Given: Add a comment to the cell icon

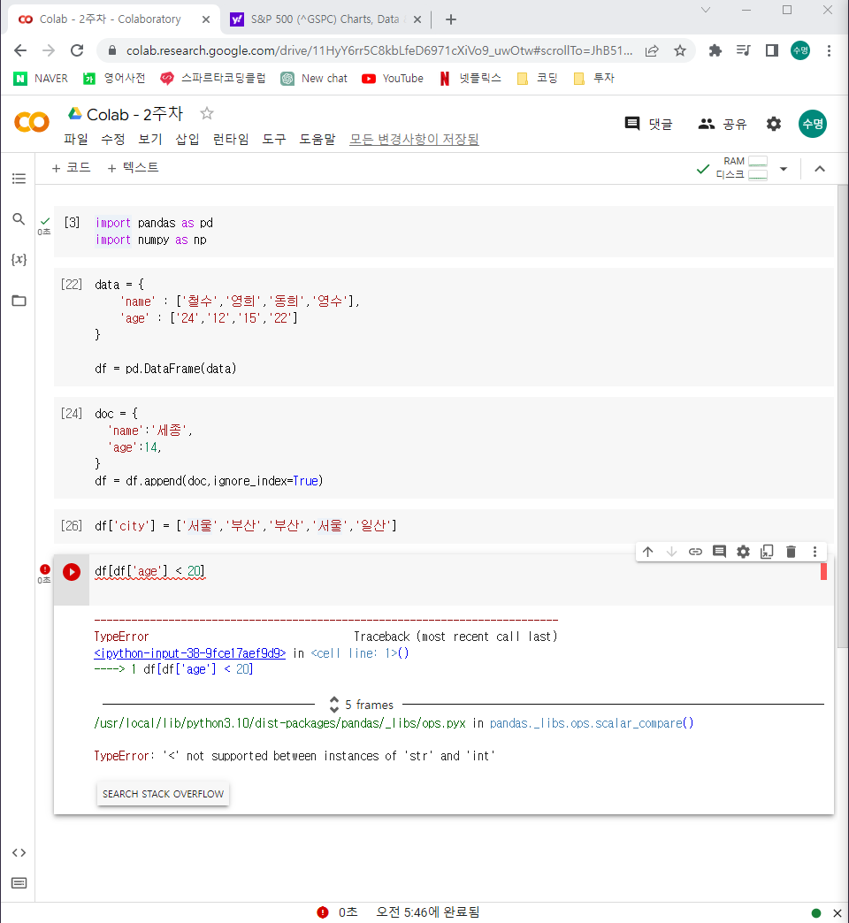Looking at the screenshot, I should coord(719,552).
